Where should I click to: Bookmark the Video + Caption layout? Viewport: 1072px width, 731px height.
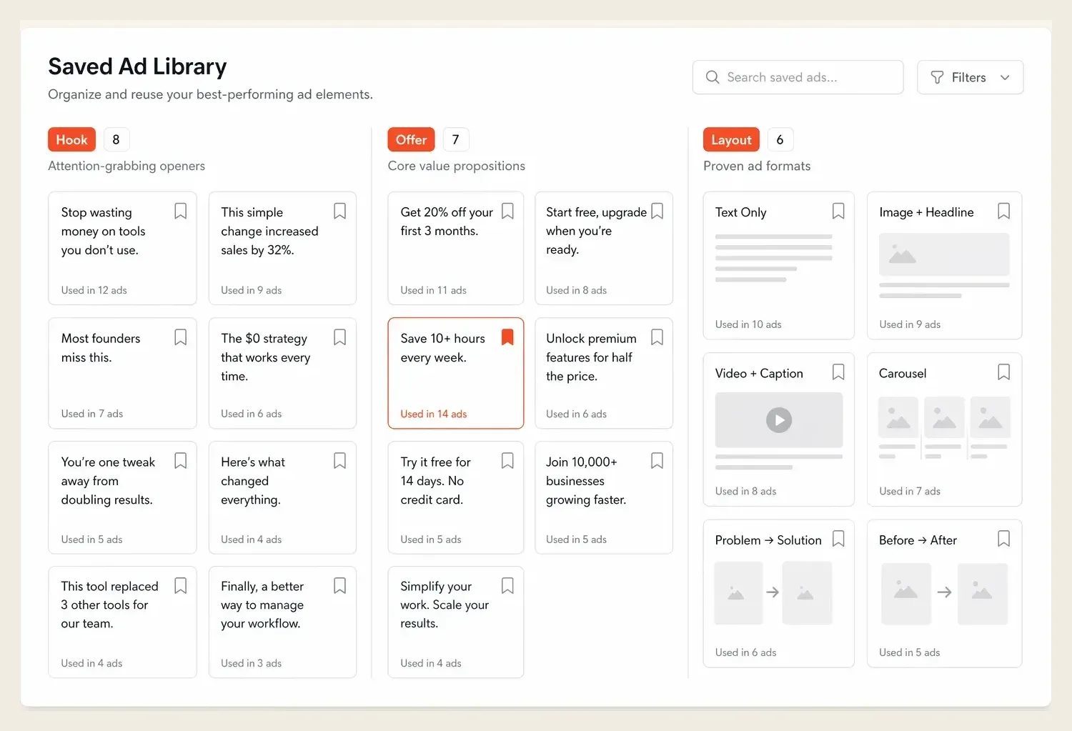tap(838, 372)
